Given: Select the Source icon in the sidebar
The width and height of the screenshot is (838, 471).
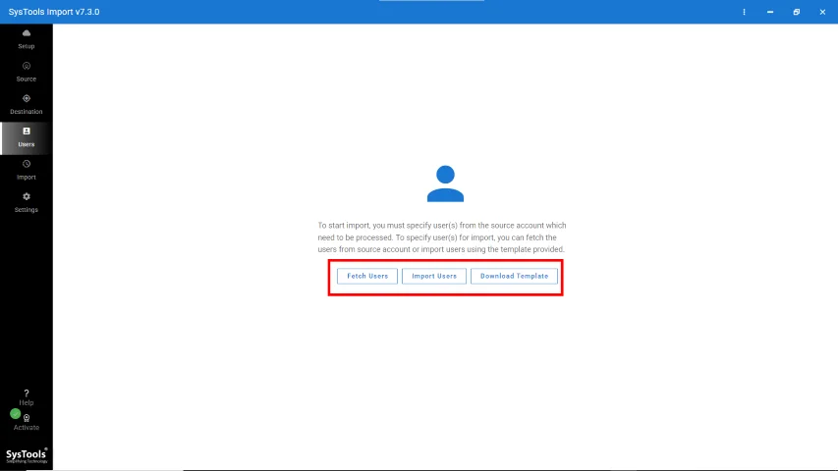Looking at the screenshot, I should pos(27,66).
